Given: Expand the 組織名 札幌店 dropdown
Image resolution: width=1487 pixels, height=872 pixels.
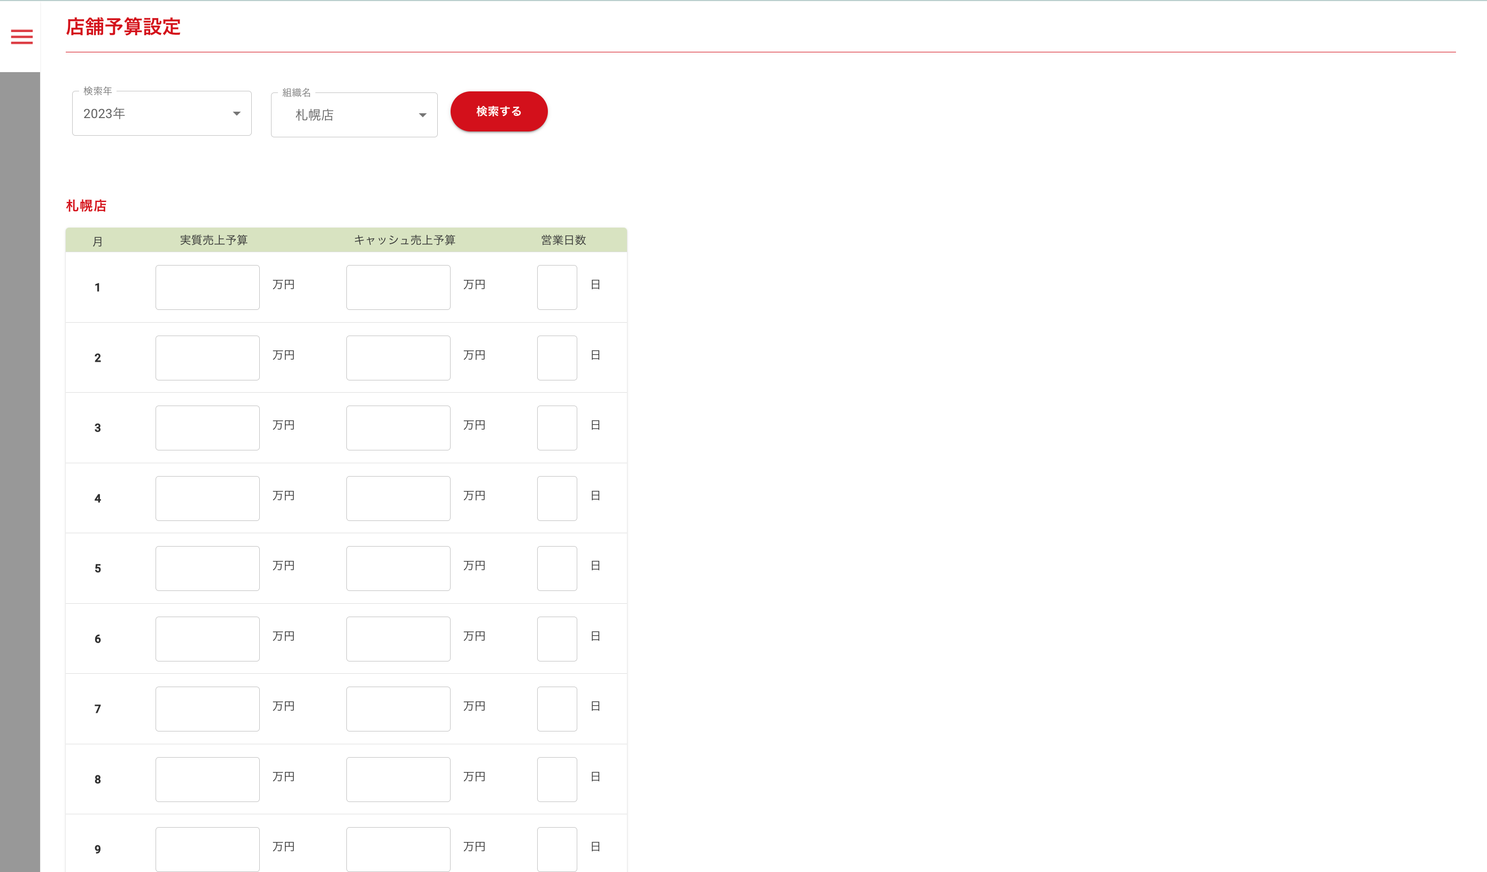Looking at the screenshot, I should tap(353, 115).
